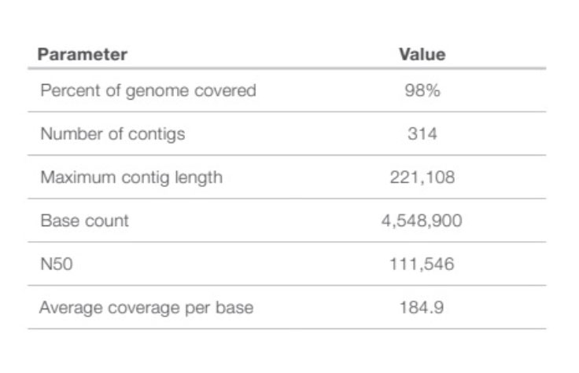Click the divider line below 'Percent of genome covered'
This screenshot has height=373, width=579.
click(287, 112)
